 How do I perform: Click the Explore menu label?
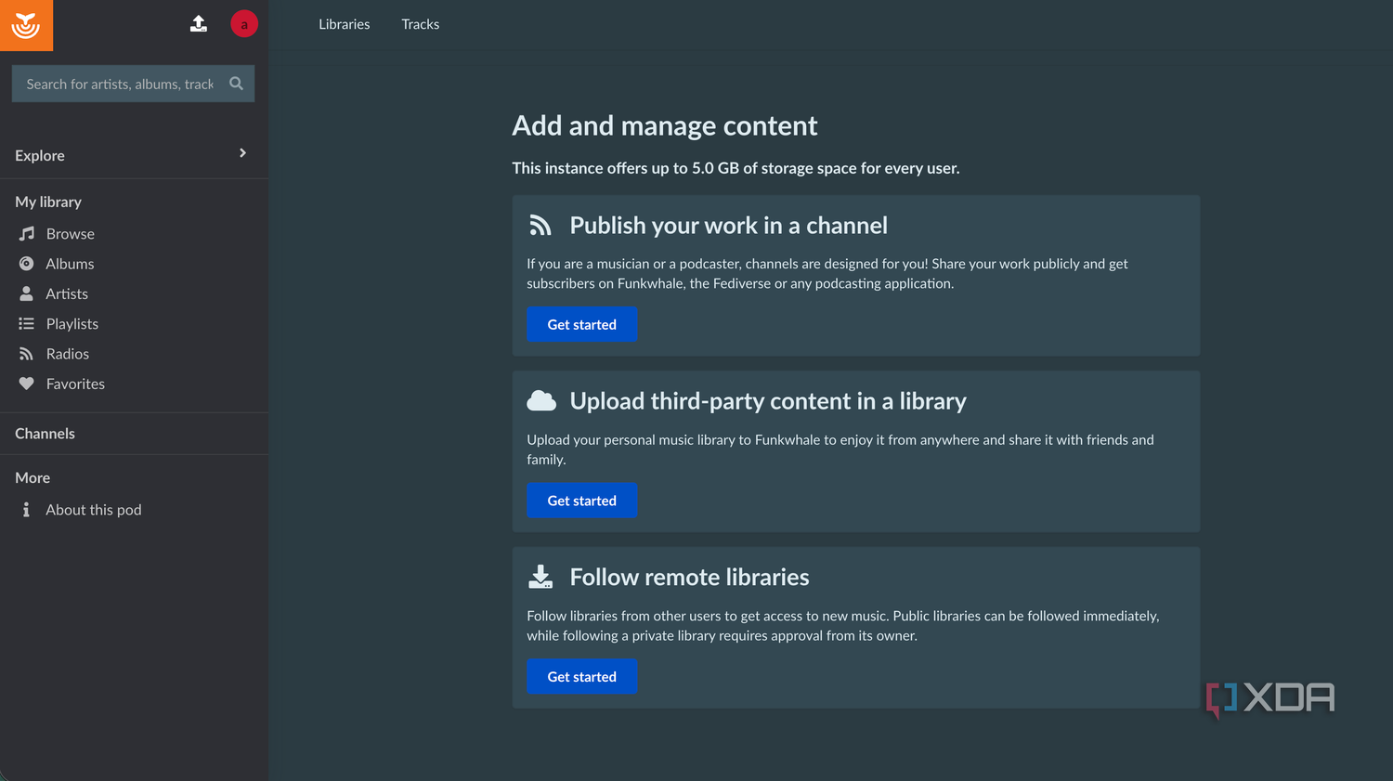pos(40,155)
